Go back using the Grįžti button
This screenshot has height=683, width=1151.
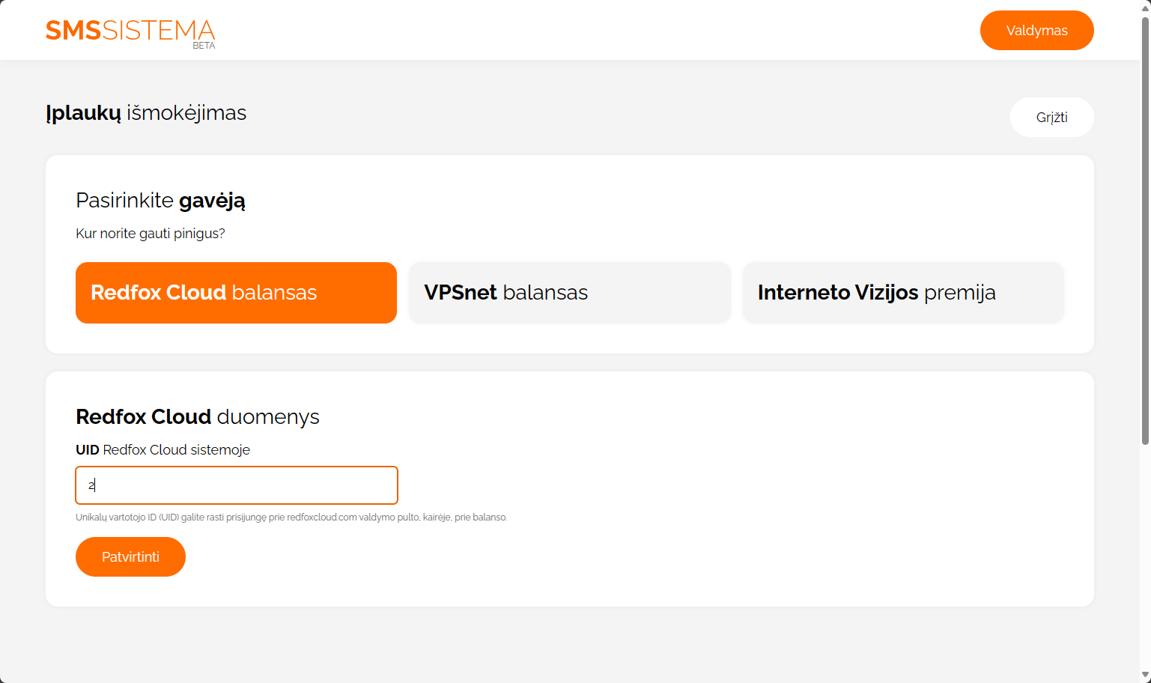coord(1051,118)
